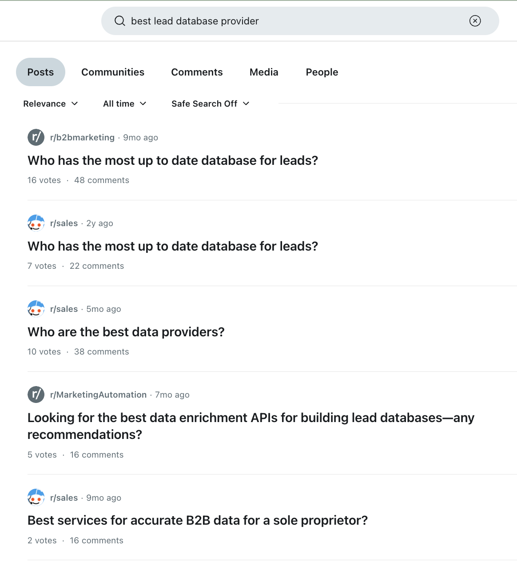Open the 'Who are the best data providers?' post
517x566 pixels.
point(126,332)
